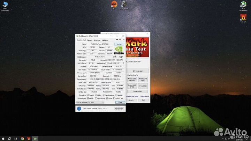Screen dimensions: 251x141
Task: Open FurMark About dialog
Action: coord(131,100)
